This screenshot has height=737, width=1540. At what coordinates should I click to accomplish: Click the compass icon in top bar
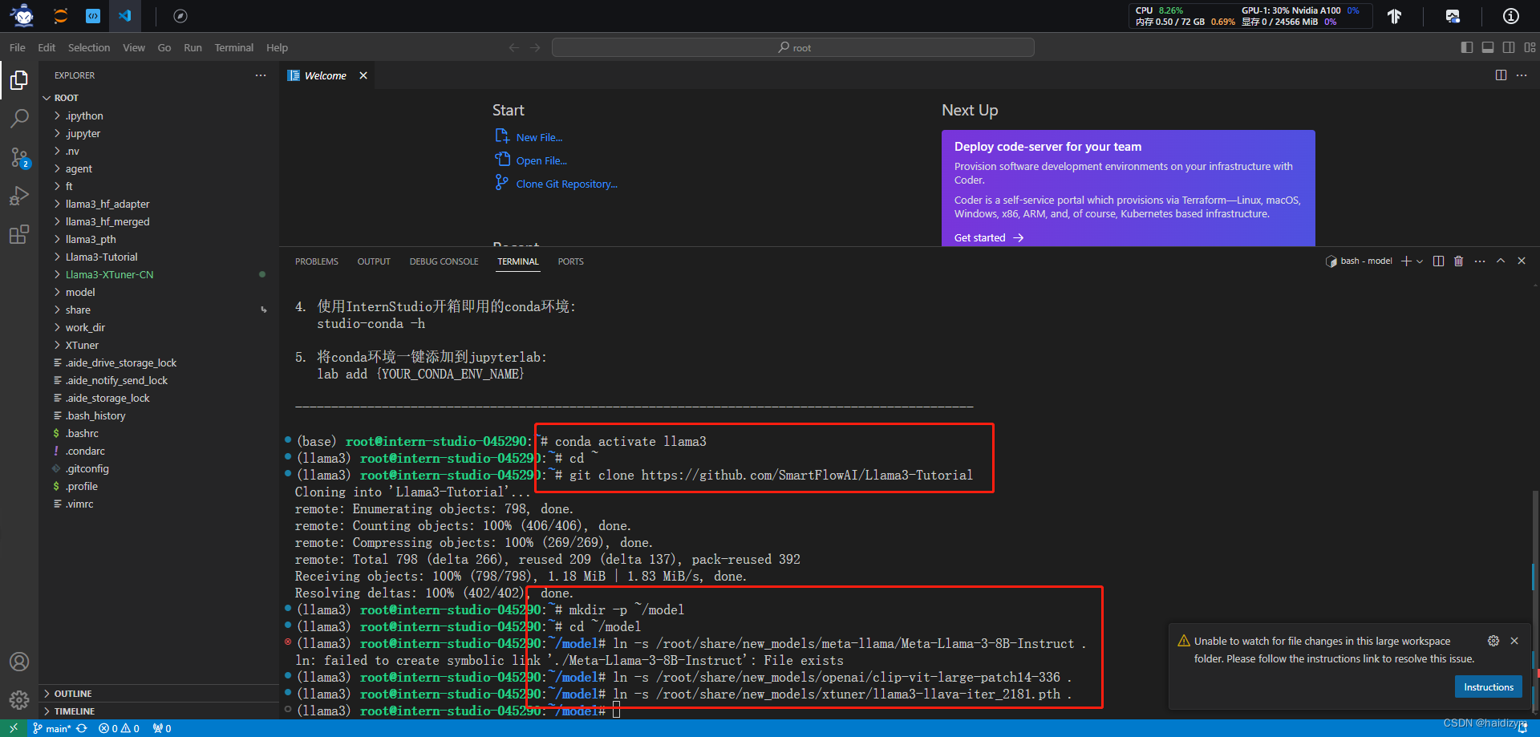(180, 15)
